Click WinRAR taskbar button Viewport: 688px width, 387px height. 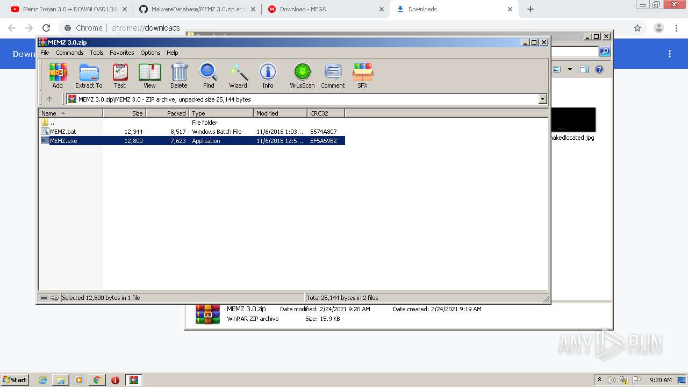click(x=134, y=380)
